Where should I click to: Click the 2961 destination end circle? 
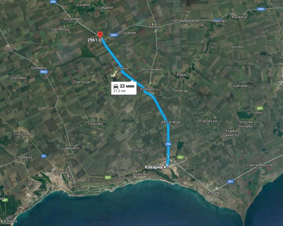click(x=100, y=40)
